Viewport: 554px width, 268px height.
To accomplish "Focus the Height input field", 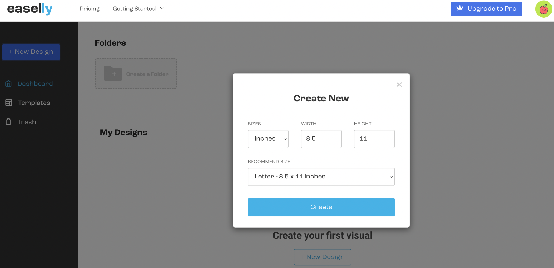I will tap(374, 139).
